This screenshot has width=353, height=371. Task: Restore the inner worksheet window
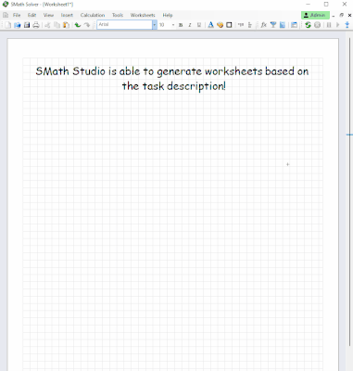click(342, 15)
